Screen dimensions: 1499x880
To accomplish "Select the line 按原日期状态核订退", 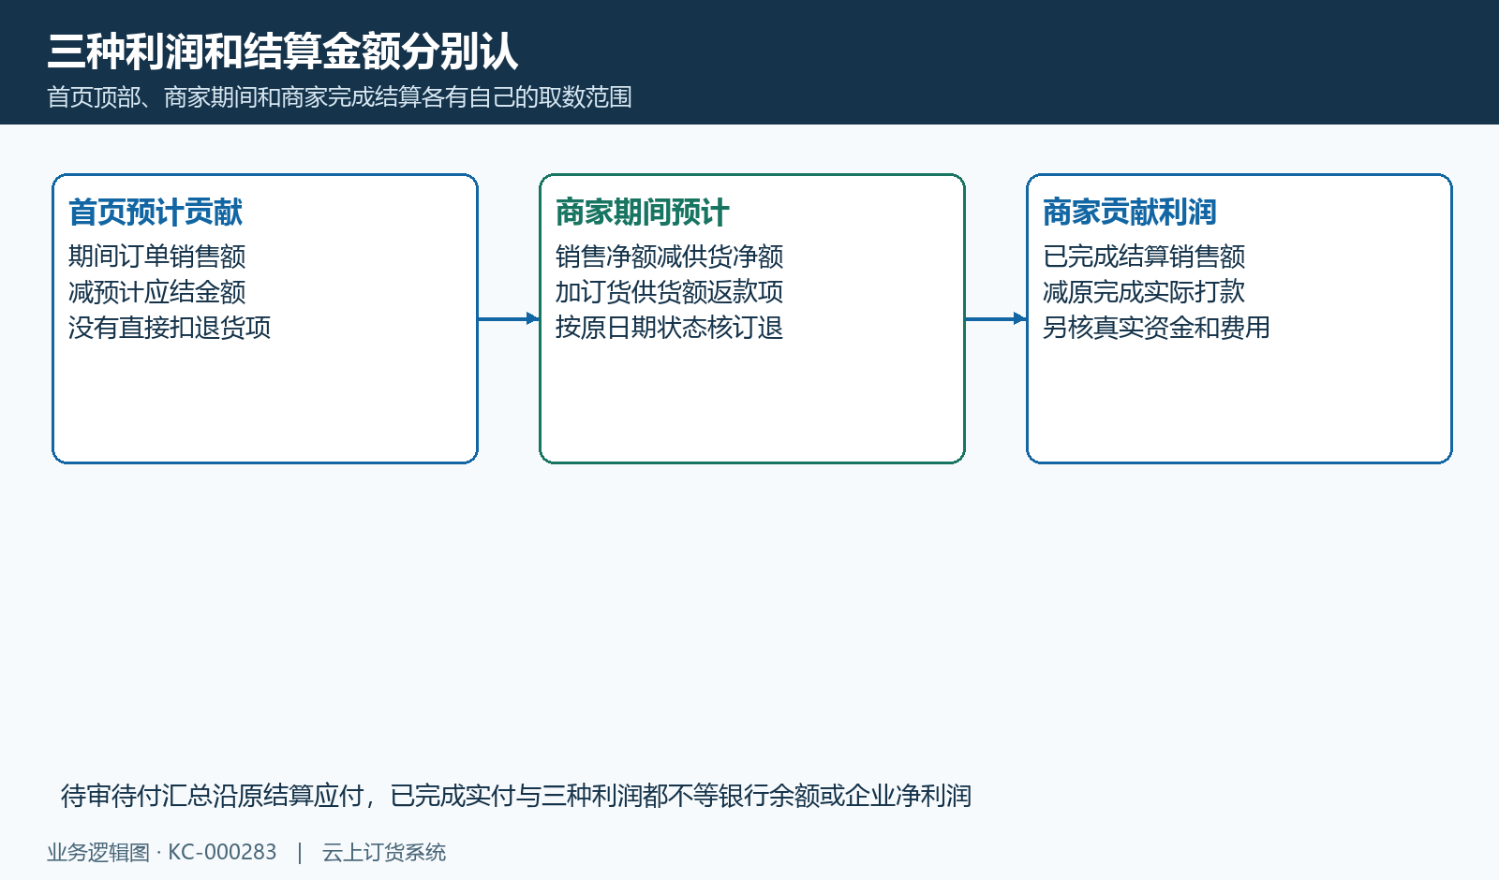I will click(670, 328).
